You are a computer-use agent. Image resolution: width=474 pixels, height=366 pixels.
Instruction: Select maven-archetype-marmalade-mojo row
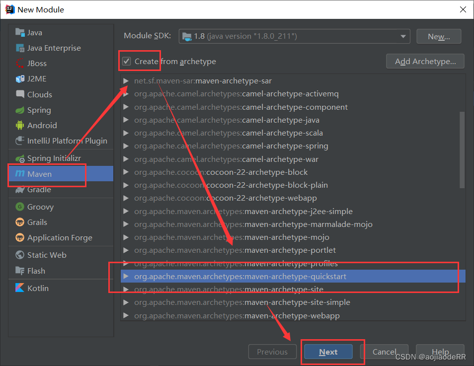pyautogui.click(x=293, y=224)
